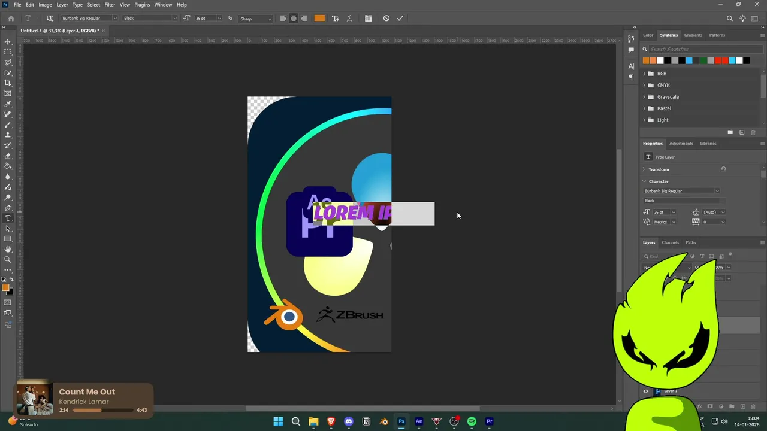Open After Effects from the taskbar

tap(419, 421)
